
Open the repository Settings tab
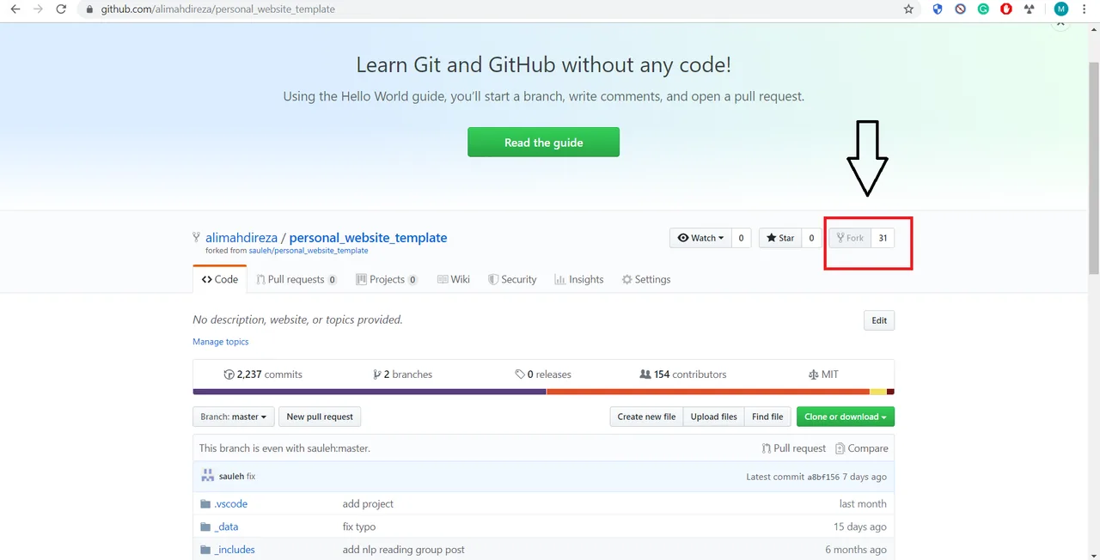tap(646, 279)
